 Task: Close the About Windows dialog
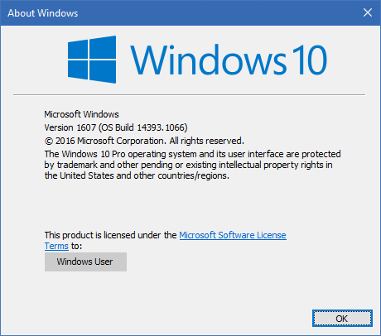(x=368, y=12)
